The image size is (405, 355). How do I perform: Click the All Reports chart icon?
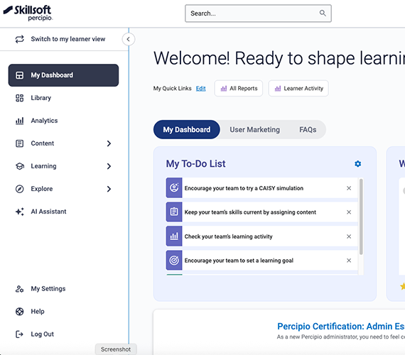(224, 89)
